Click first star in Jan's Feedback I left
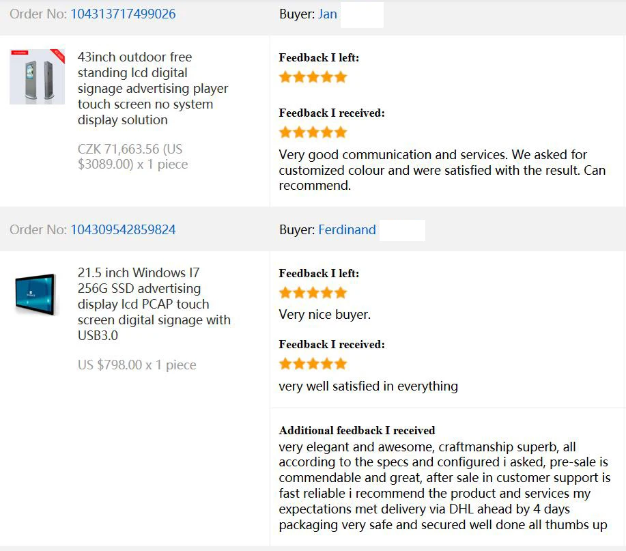The width and height of the screenshot is (626, 551). point(285,76)
